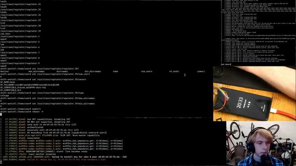
Task: Click 'name' in the completion list
Action: tap(115, 71)
